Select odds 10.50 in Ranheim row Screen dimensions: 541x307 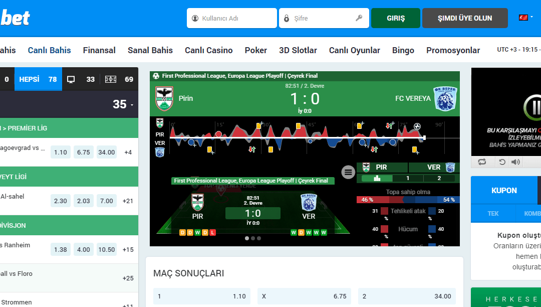(x=107, y=250)
